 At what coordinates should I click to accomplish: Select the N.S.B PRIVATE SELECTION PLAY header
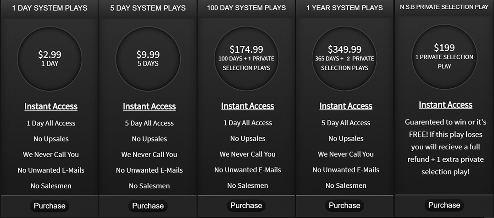pos(444,7)
